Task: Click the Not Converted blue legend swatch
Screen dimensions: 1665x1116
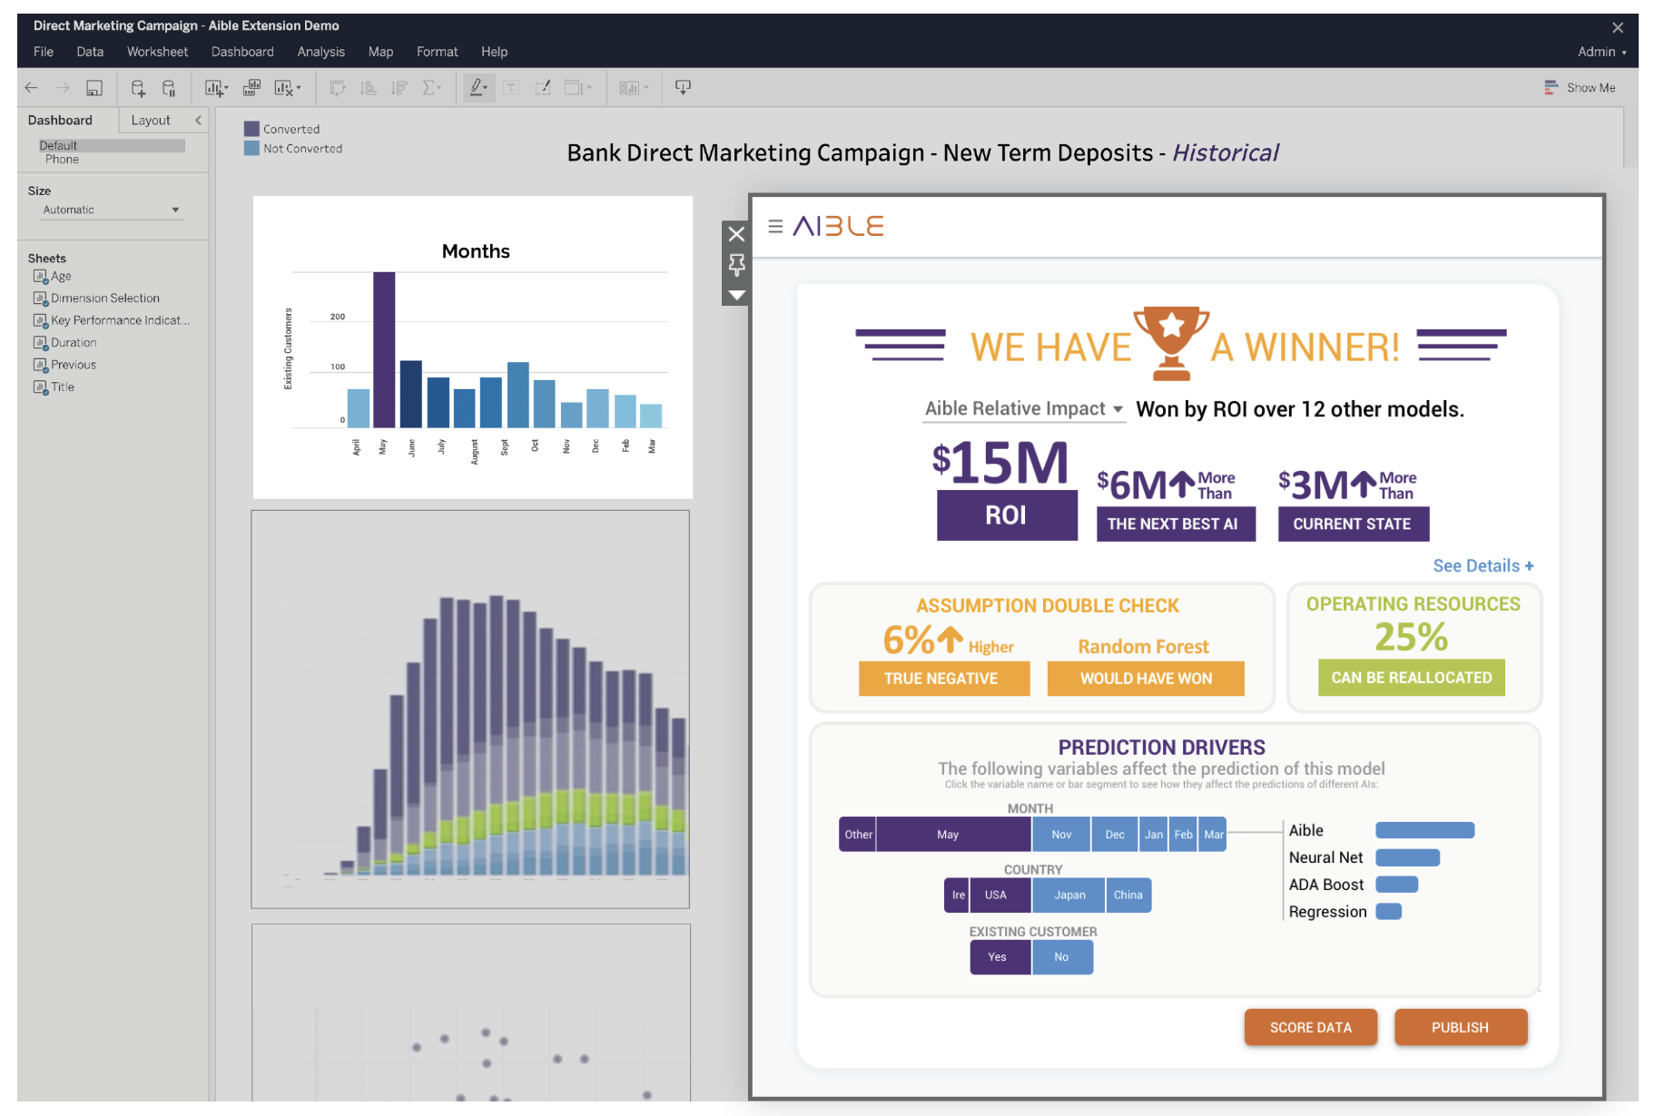Action: click(251, 148)
